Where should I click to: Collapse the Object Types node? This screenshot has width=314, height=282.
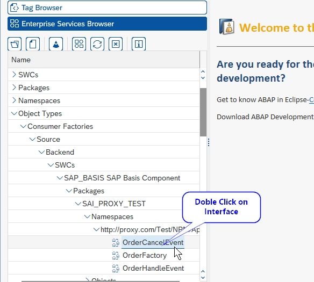pyautogui.click(x=14, y=113)
